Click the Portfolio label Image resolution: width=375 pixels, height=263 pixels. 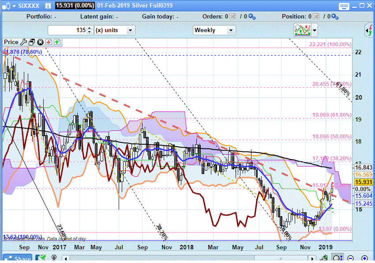[39, 16]
